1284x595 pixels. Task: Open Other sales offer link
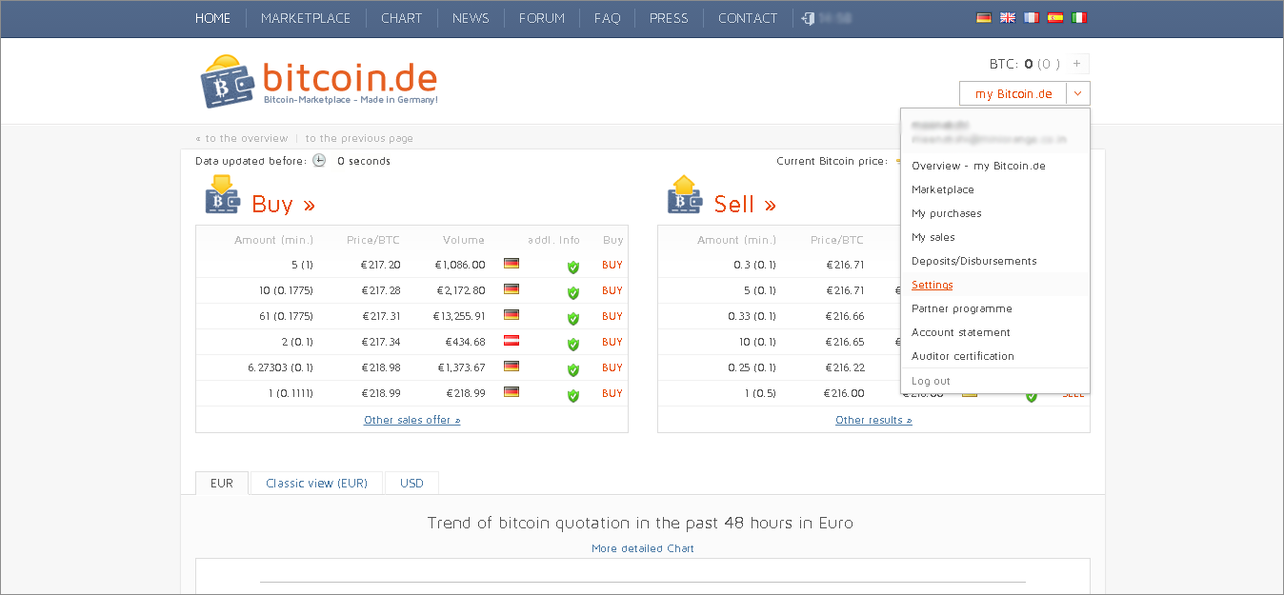tap(412, 420)
